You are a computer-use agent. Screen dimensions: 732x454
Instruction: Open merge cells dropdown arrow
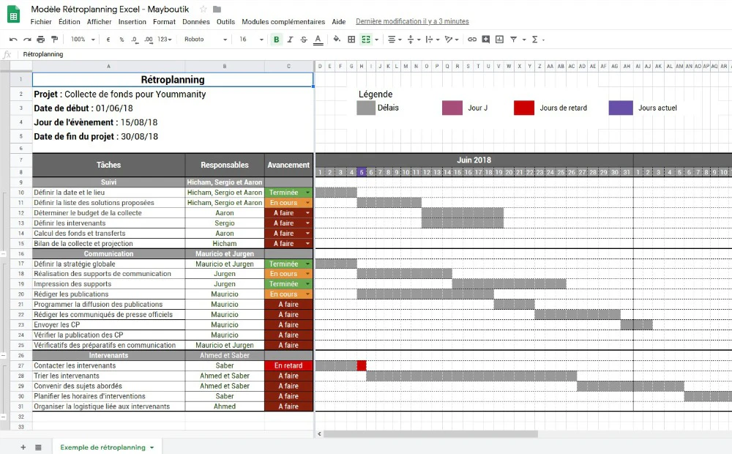pyautogui.click(x=377, y=40)
